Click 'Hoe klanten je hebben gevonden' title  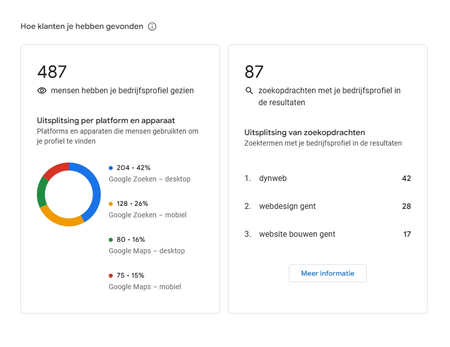coord(82,26)
